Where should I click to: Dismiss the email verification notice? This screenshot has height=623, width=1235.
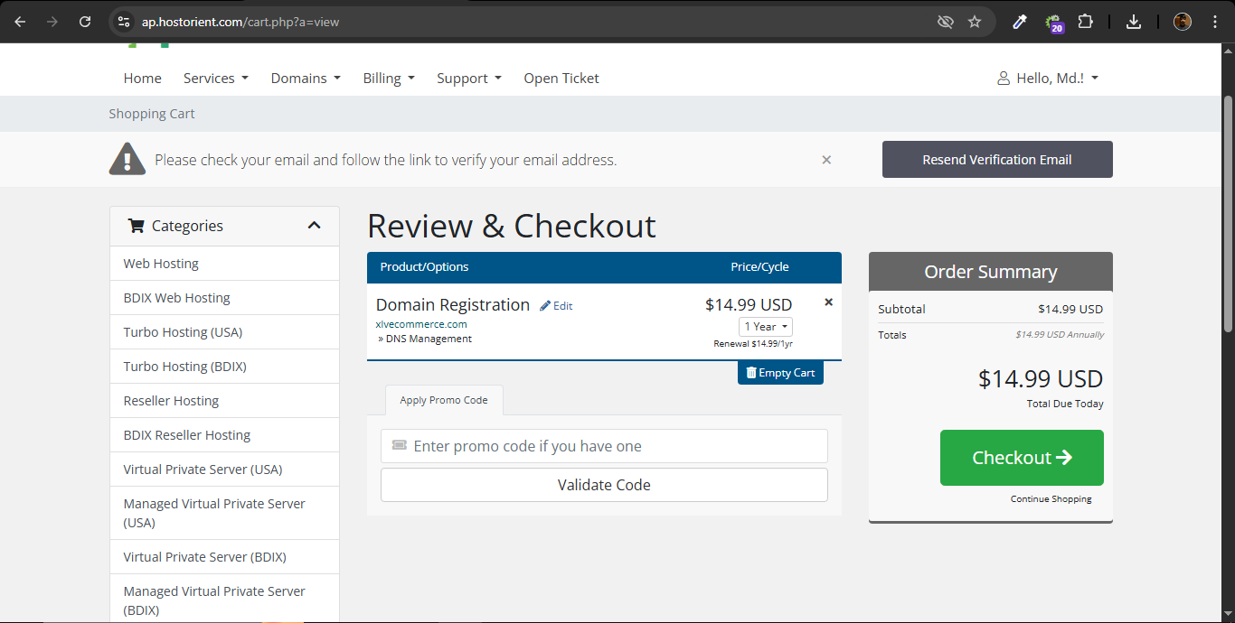coord(826,160)
